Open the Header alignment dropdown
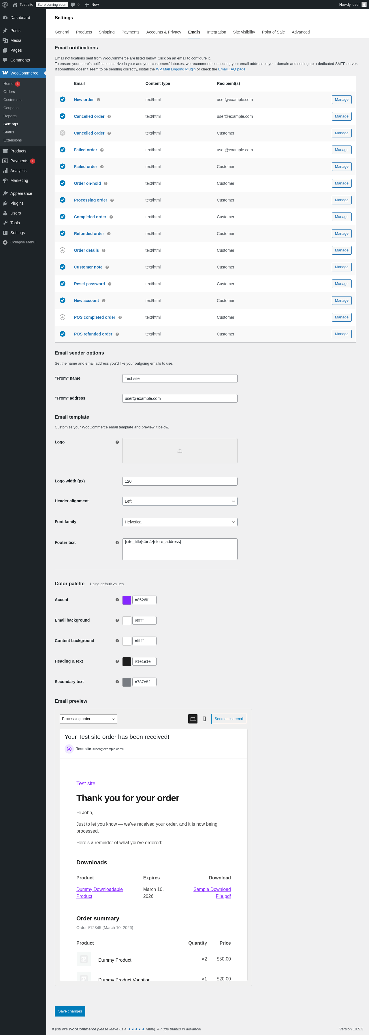This screenshot has width=369, height=1035. (180, 501)
